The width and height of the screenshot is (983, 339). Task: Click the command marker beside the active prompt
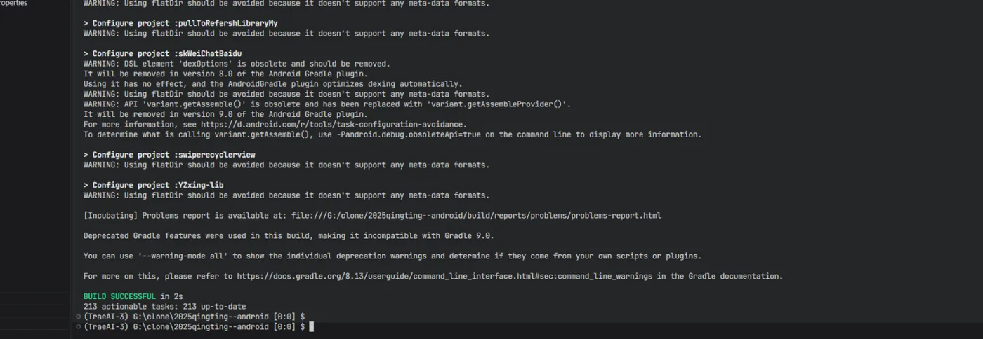coord(78,326)
